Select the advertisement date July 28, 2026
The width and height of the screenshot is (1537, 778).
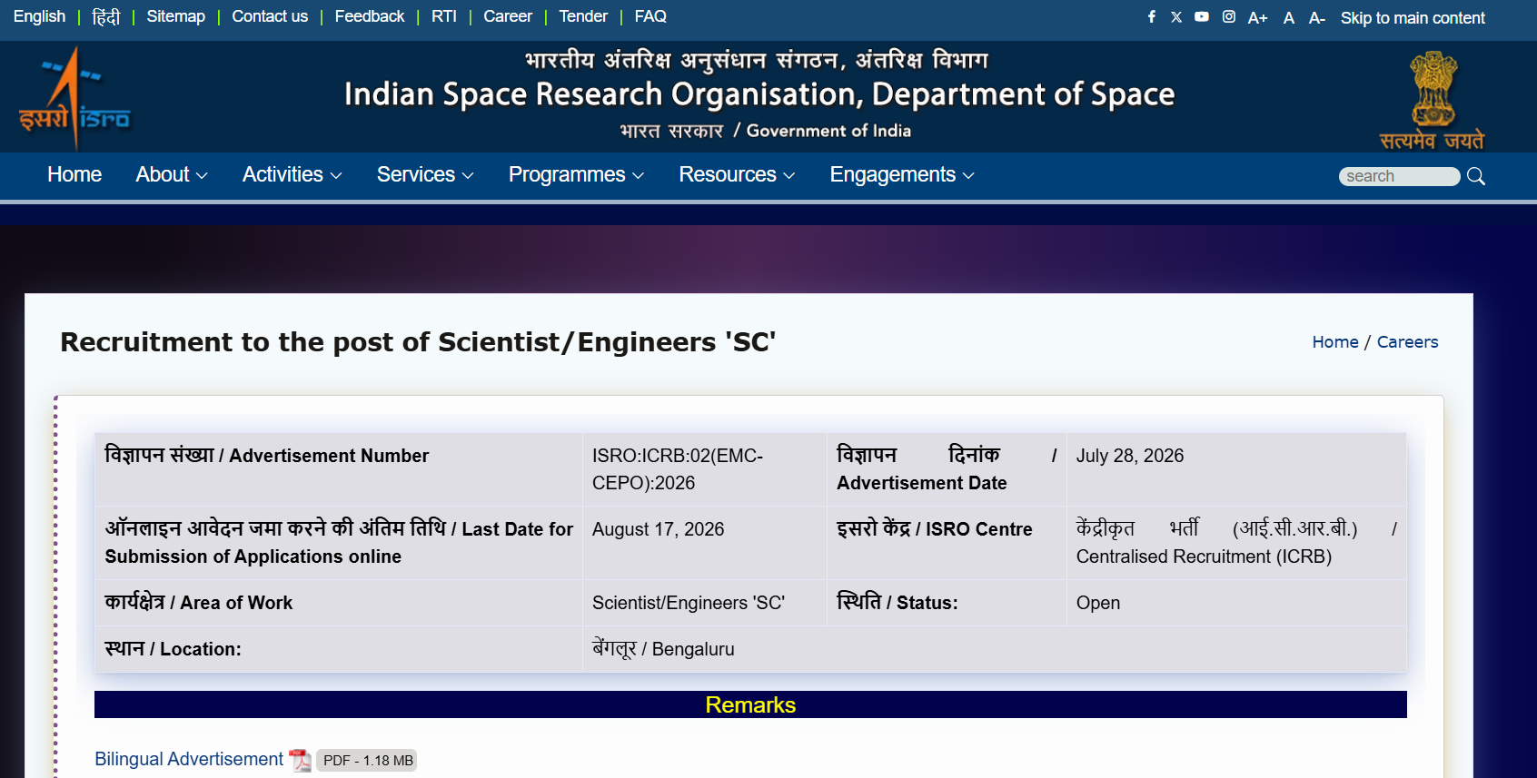1130,456
